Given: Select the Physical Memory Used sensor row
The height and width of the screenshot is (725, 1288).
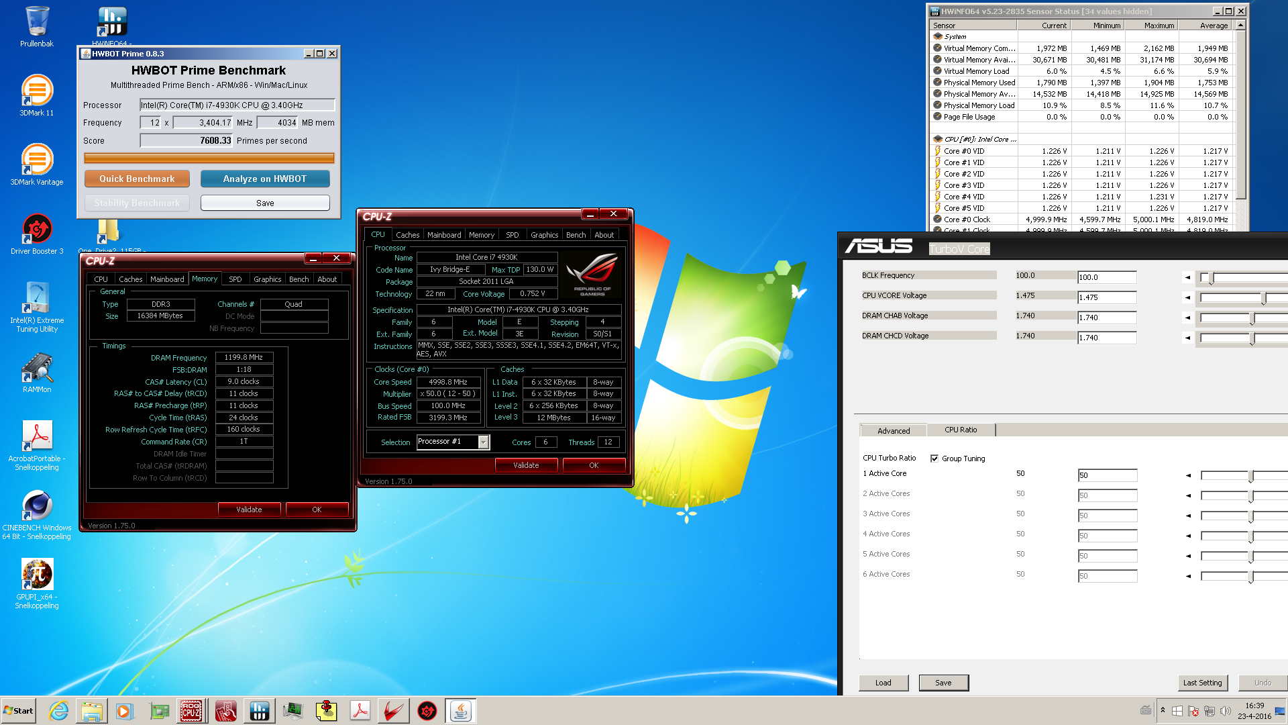Looking at the screenshot, I should click(x=1083, y=83).
